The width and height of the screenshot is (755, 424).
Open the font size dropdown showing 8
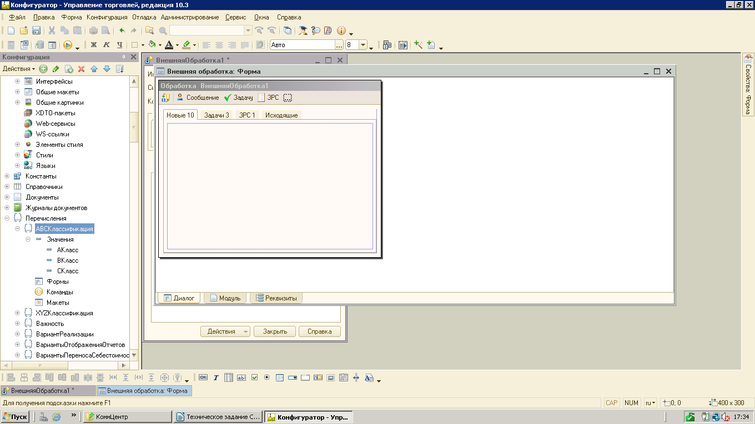(x=363, y=45)
